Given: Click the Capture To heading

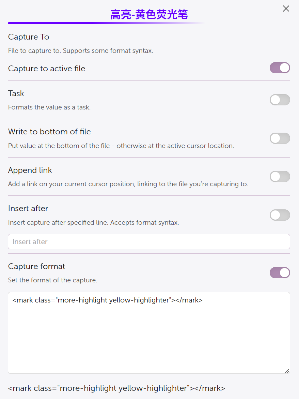Looking at the screenshot, I should [x=29, y=37].
